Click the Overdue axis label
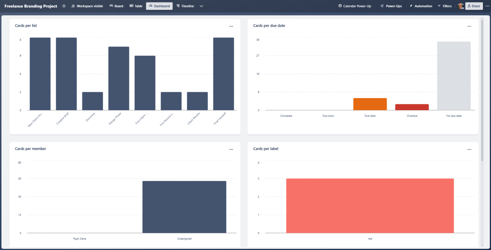 click(412, 116)
